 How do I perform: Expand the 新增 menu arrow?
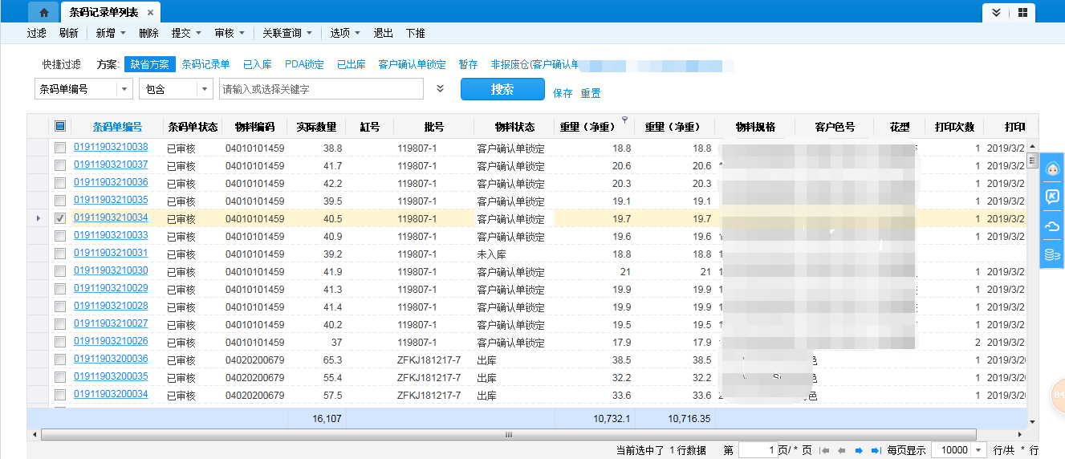click(123, 33)
